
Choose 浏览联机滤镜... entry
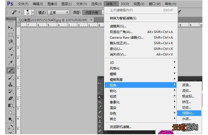141,127
